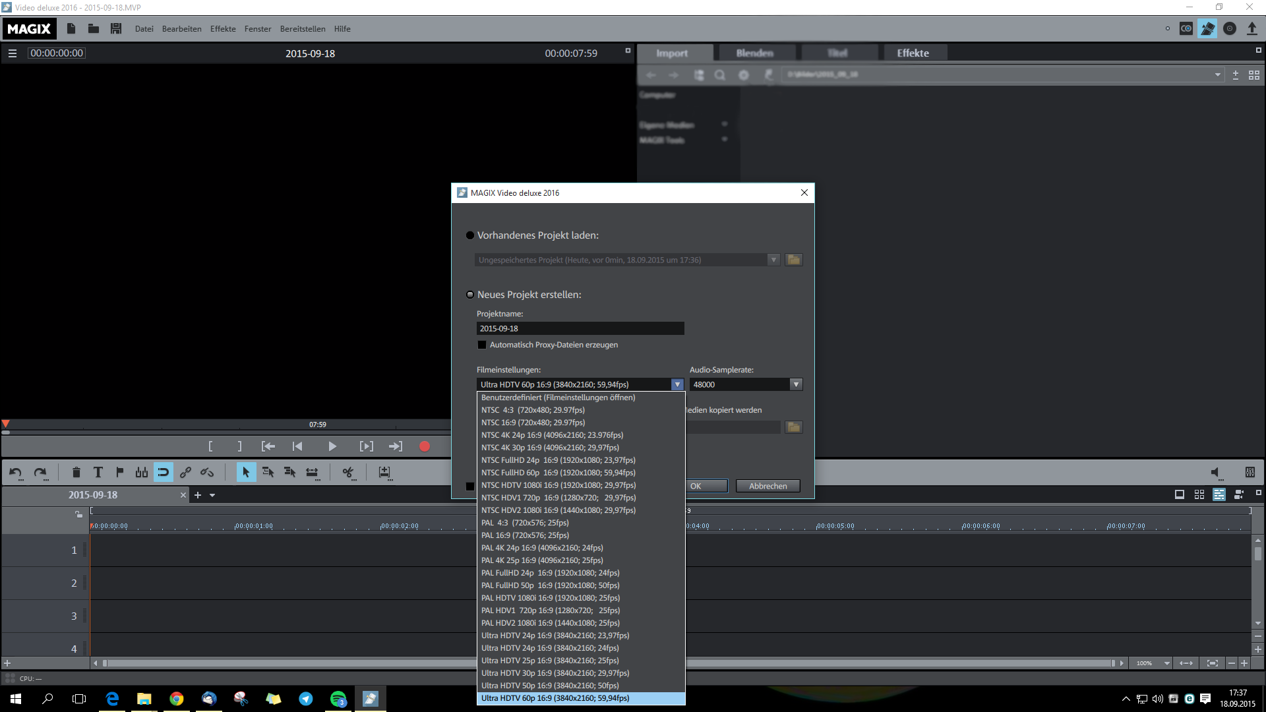Open the preview monitor hamburger menu

13,53
